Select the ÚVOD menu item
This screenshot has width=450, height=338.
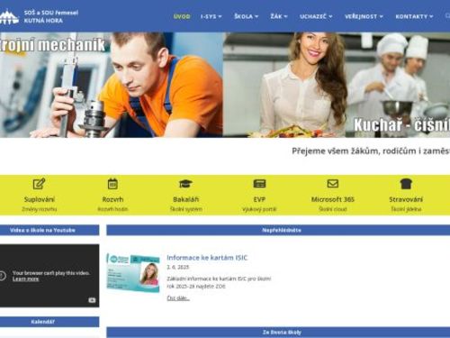coord(182,16)
